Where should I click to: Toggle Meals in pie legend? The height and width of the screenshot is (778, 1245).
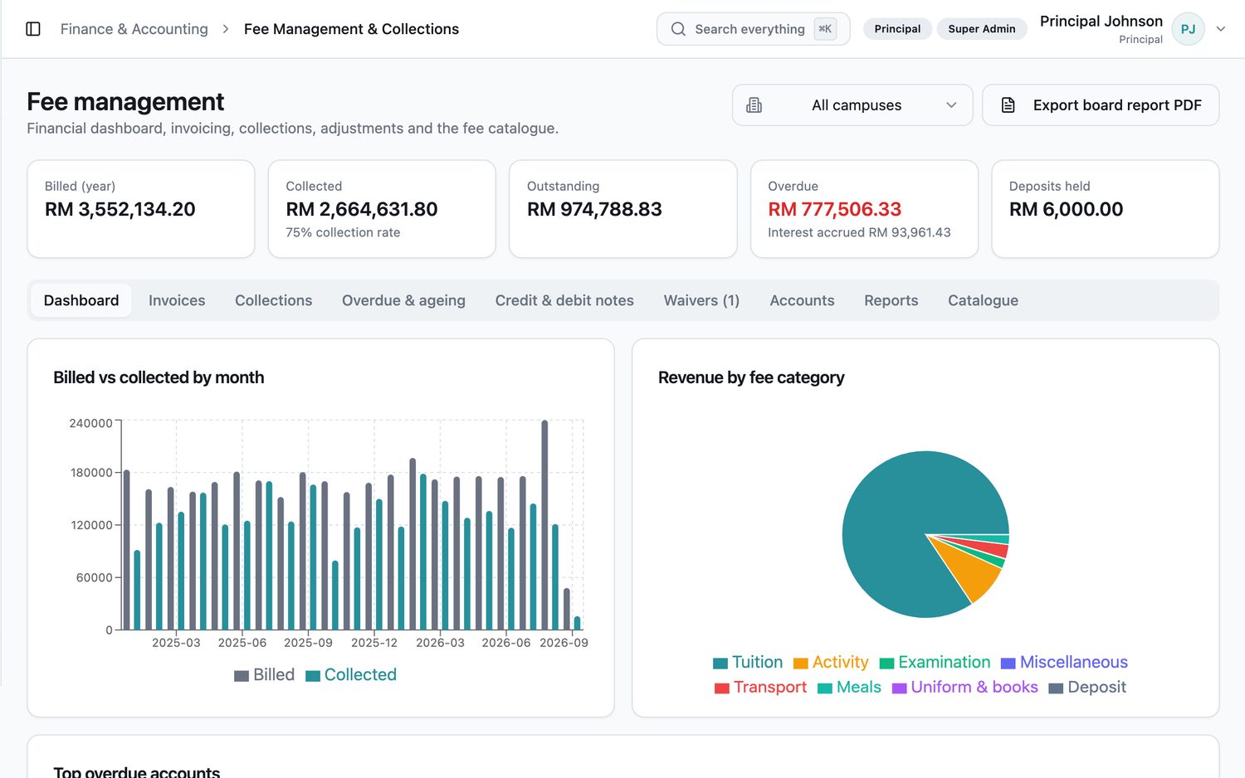coord(850,688)
